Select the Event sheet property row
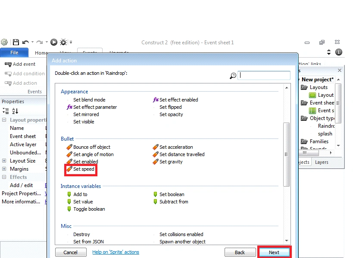Image resolution: width=353 pixels, height=258 pixels. click(x=23, y=136)
